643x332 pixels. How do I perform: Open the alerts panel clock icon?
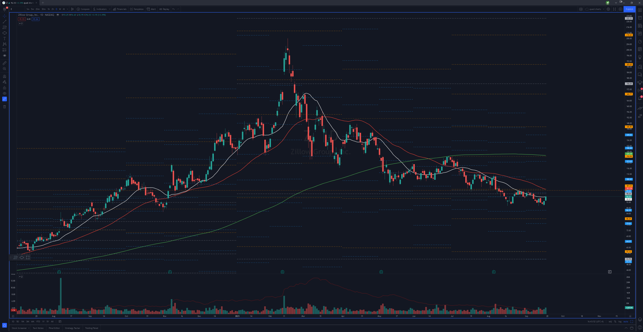click(x=640, y=18)
